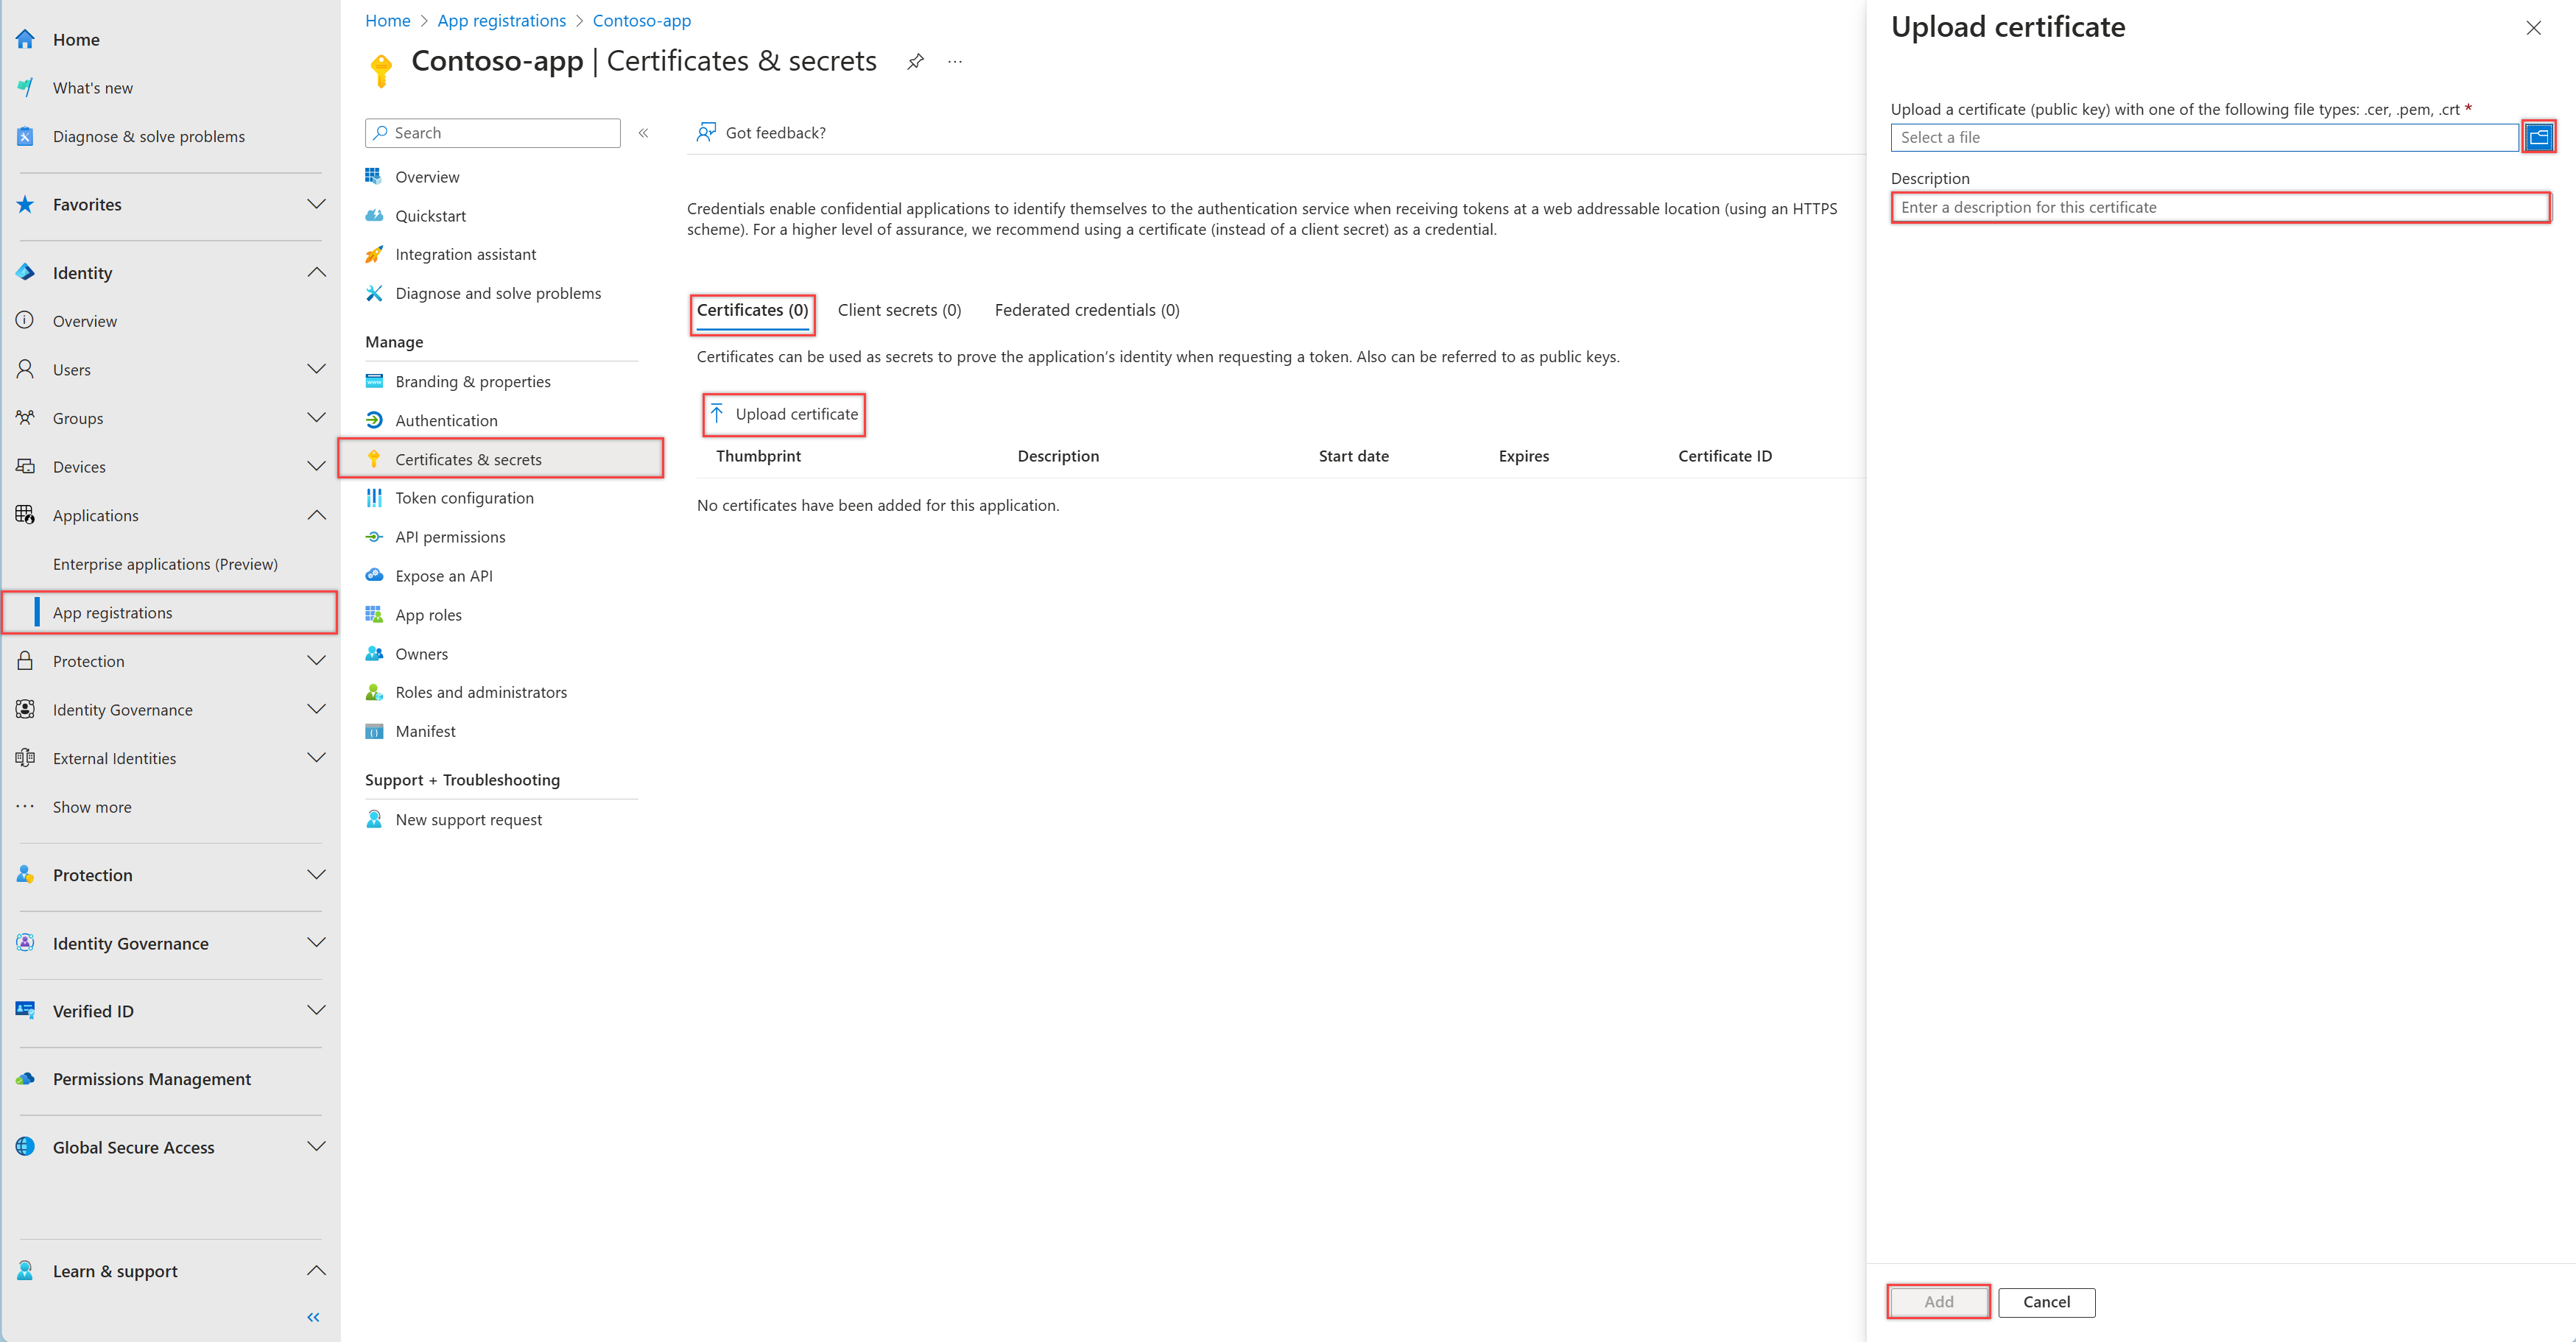Screen dimensions: 2576x1342
Task: Select the Expose an API icon
Action: (x=374, y=575)
